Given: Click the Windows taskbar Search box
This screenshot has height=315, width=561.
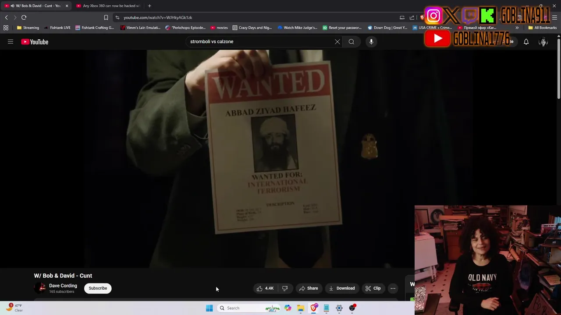Looking at the screenshot, I should 249,308.
